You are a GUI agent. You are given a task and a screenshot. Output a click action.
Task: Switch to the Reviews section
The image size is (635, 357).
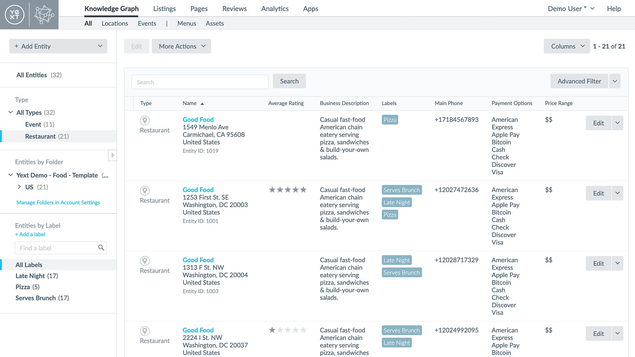pos(234,9)
